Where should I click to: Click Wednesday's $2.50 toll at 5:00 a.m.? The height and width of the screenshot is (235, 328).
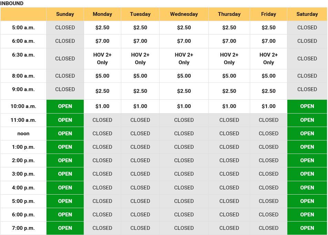click(x=184, y=28)
